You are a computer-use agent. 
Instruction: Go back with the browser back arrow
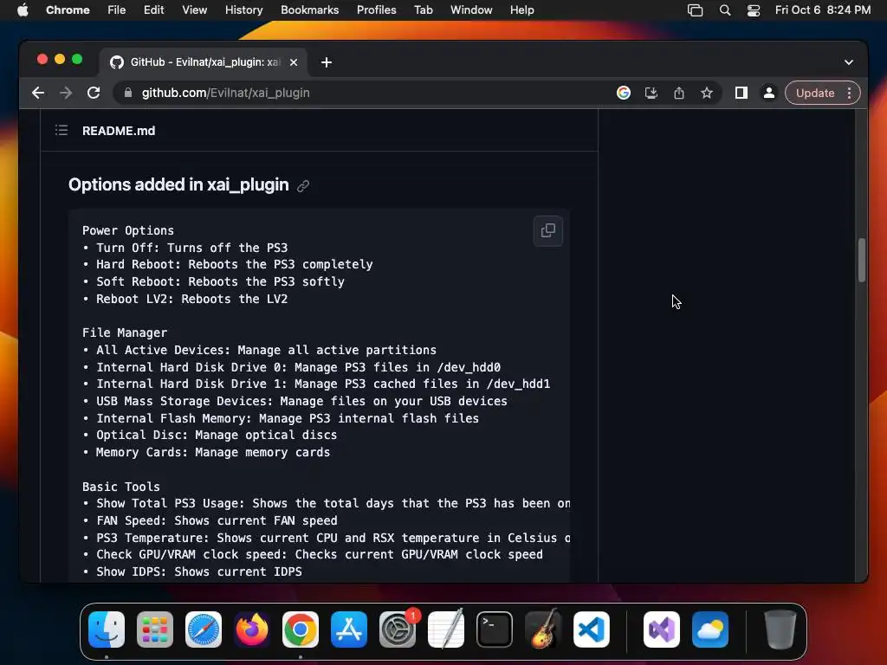coord(38,93)
